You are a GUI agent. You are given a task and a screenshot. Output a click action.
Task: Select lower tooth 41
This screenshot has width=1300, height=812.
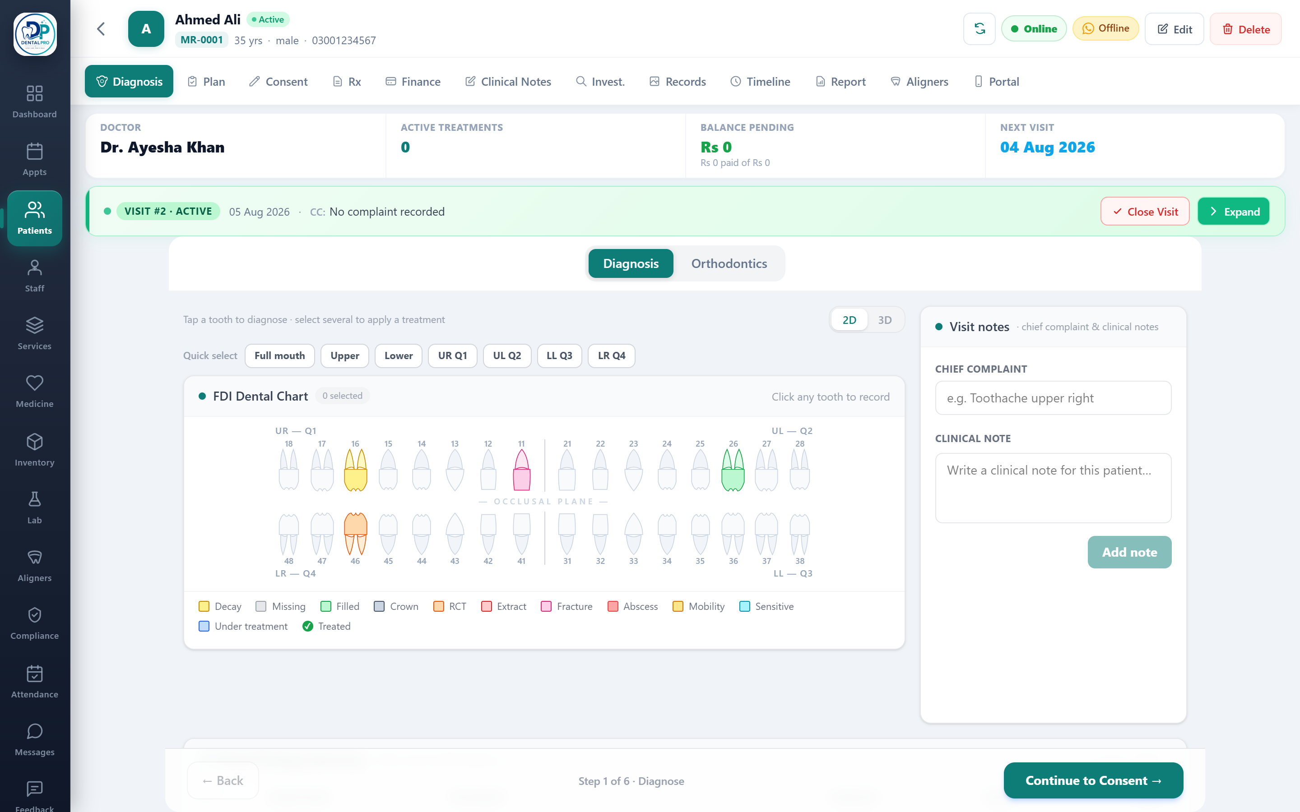tap(521, 534)
